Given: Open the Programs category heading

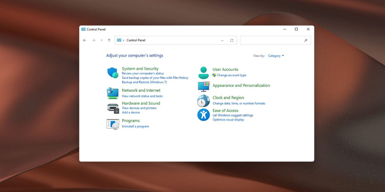Looking at the screenshot, I should coord(131,121).
